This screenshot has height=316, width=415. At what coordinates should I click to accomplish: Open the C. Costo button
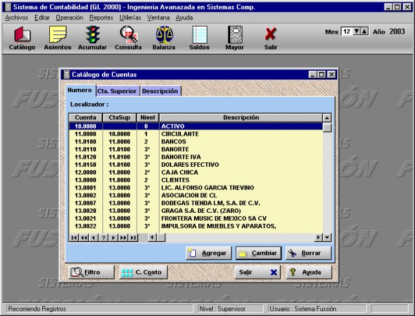tap(143, 273)
